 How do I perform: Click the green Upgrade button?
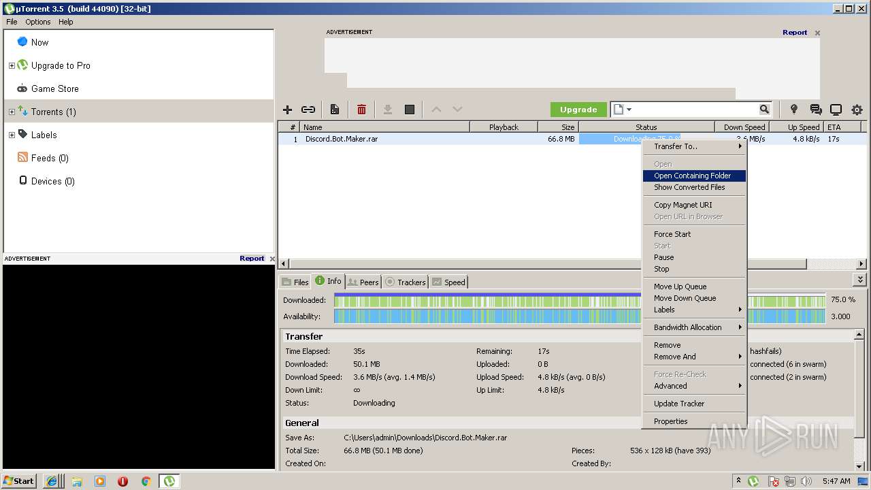[x=578, y=110]
